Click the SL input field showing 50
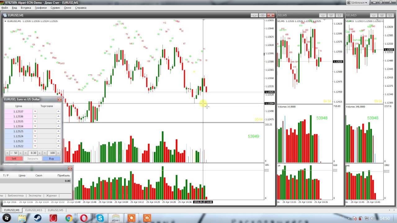Image resolution: width=397 pixels, height=223 pixels. [x=14, y=153]
